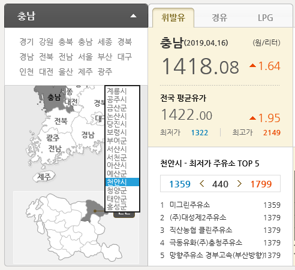Pick 제주 in the region list
295x270 pixels.
click(x=85, y=72)
